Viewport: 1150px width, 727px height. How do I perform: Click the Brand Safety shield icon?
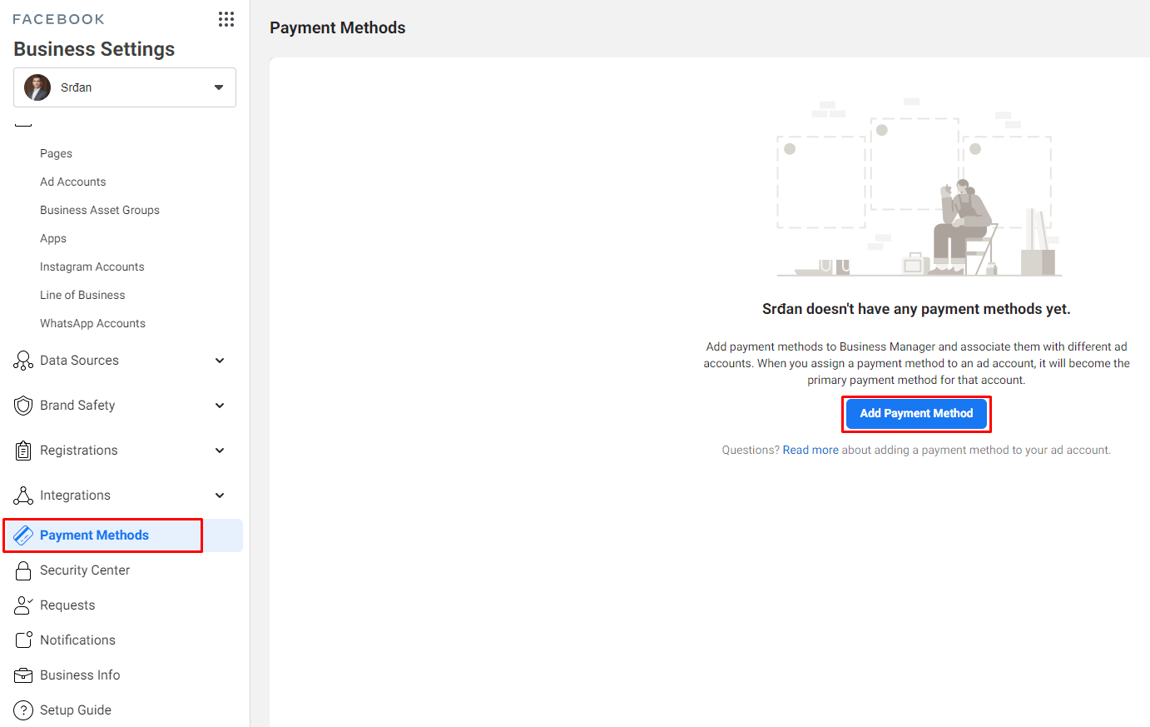tap(23, 406)
